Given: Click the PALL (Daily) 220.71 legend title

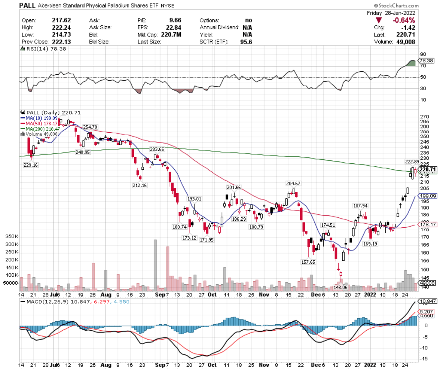Looking at the screenshot, I should [54, 113].
